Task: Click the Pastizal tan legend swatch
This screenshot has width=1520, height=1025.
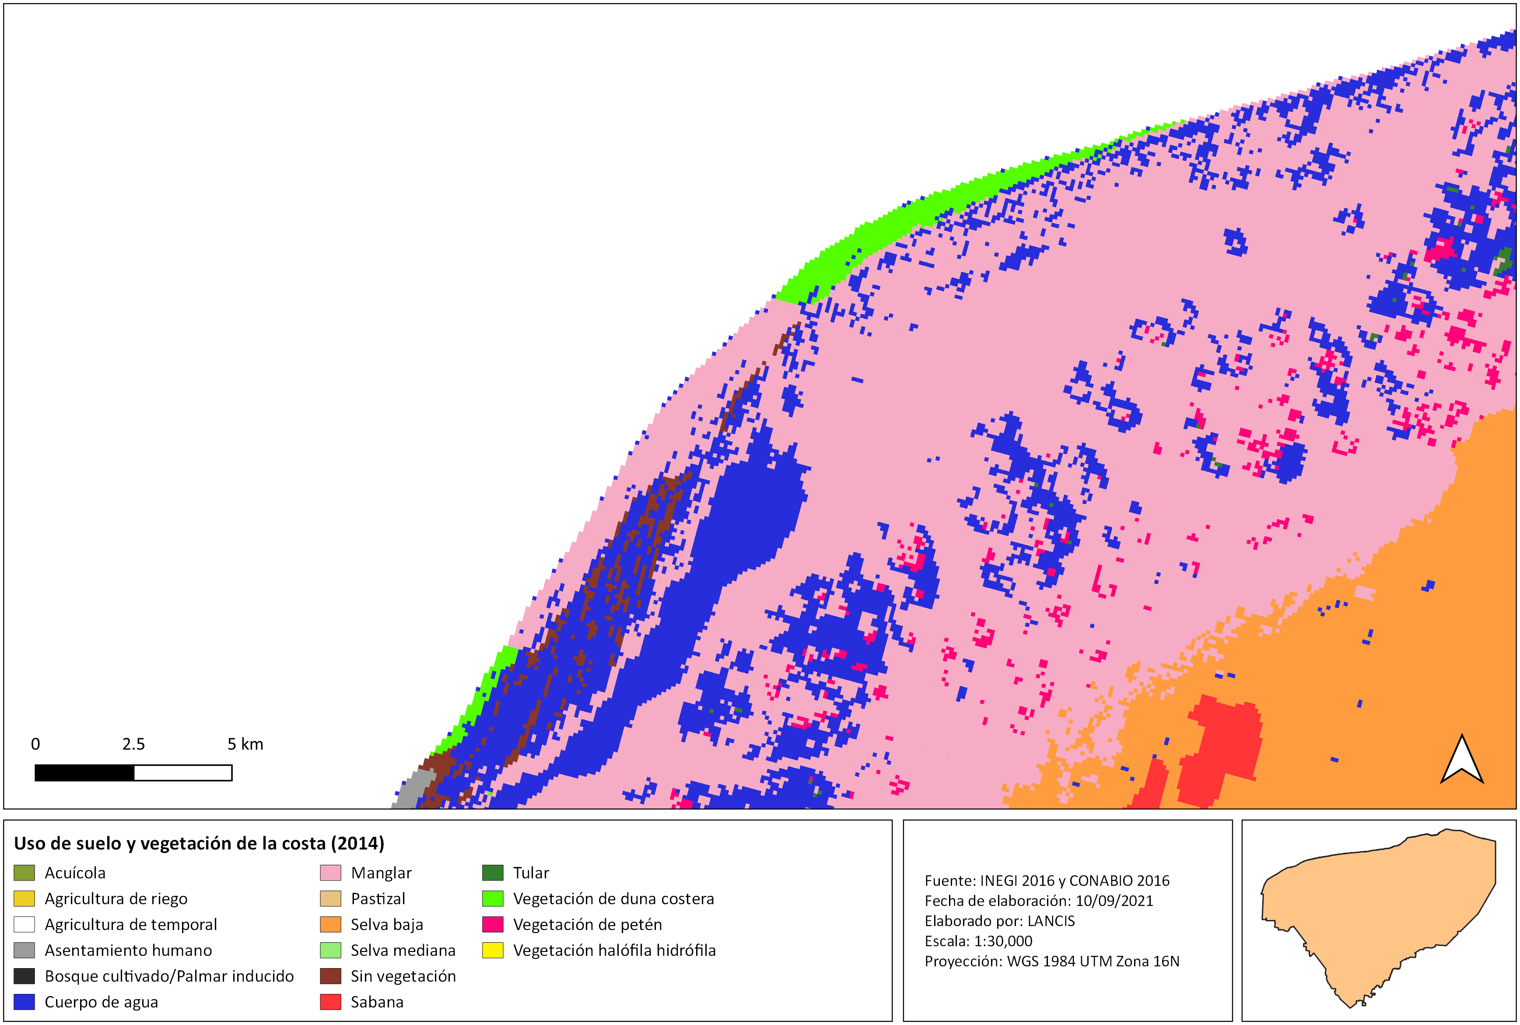Action: coord(331,899)
